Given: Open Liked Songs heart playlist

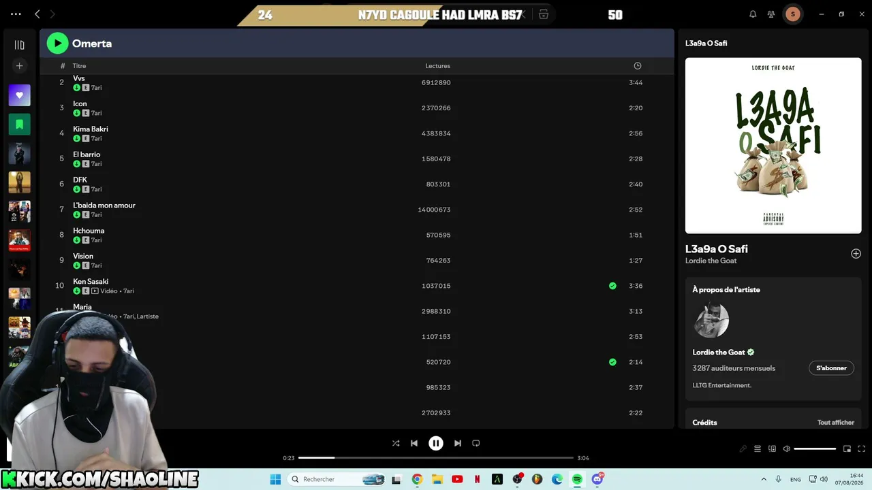Looking at the screenshot, I should 19,95.
